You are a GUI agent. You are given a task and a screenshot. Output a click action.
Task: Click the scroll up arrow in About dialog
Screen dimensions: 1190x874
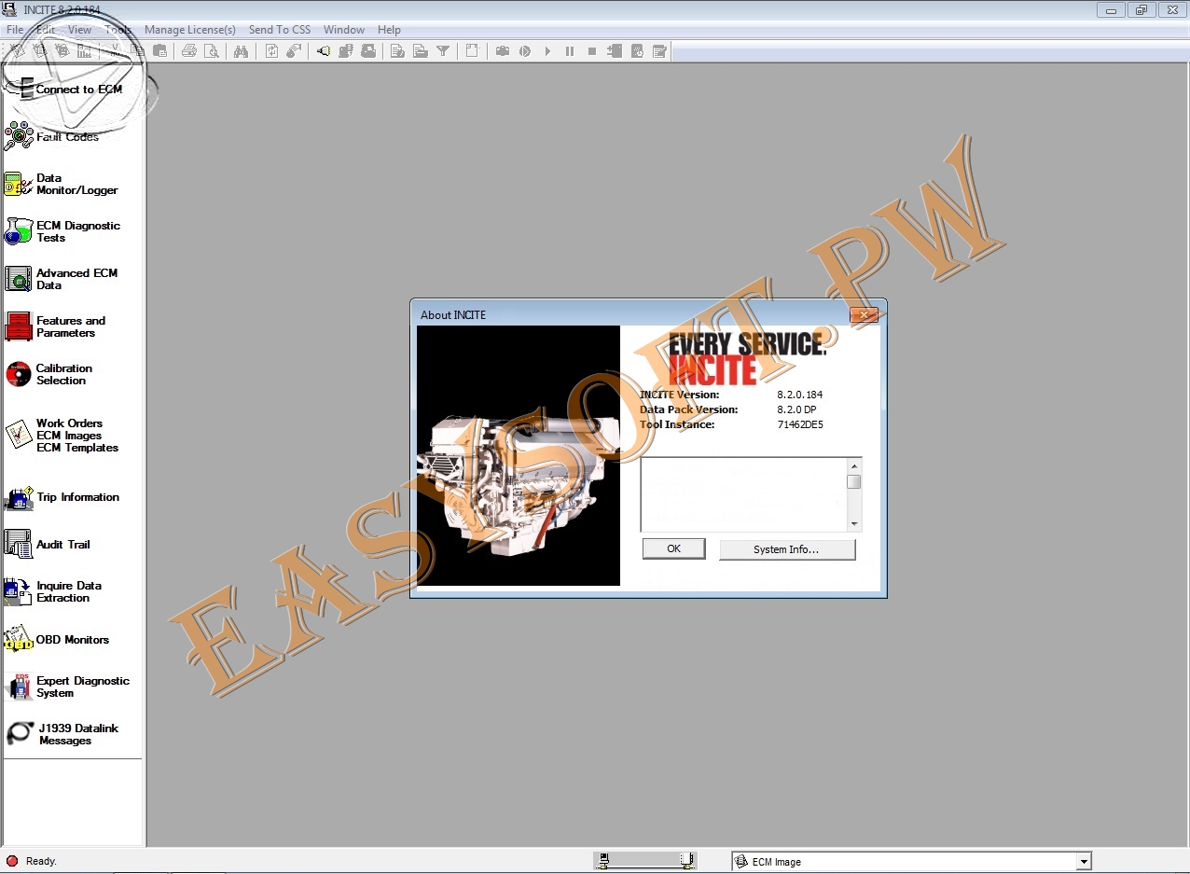(x=853, y=465)
